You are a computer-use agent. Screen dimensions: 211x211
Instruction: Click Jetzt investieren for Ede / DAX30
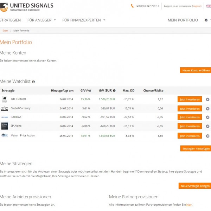click(x=190, y=100)
